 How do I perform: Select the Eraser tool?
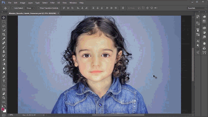[4, 60]
